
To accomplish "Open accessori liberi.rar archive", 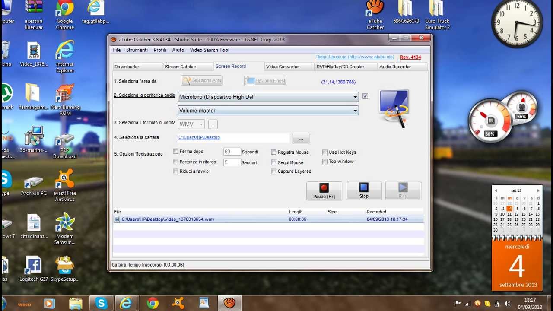I will pyautogui.click(x=34, y=15).
